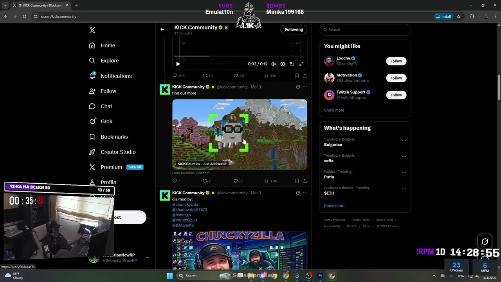Click the Following button for KICK Community
Viewport: 501px width, 282px height.
click(294, 29)
